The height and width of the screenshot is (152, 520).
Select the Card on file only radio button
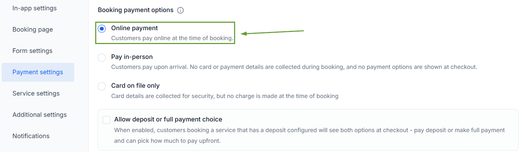point(102,86)
